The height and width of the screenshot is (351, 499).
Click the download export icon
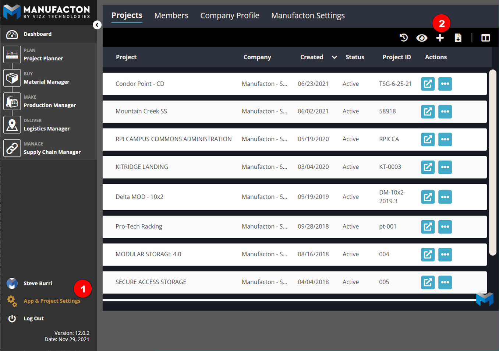point(458,38)
